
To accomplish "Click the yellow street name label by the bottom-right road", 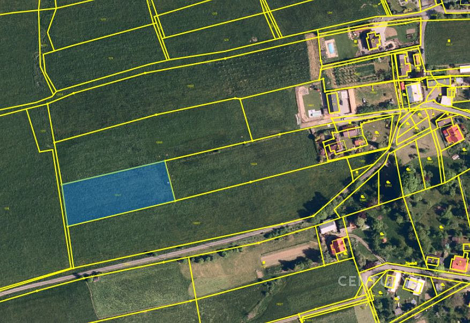I will 411,263.
